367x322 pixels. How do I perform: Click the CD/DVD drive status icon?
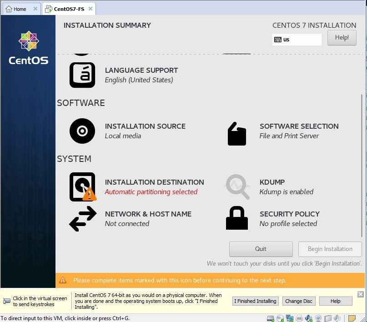[280, 318]
